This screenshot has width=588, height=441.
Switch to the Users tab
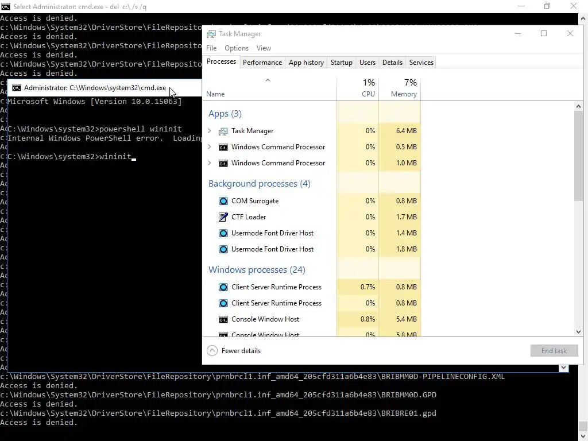(x=367, y=63)
